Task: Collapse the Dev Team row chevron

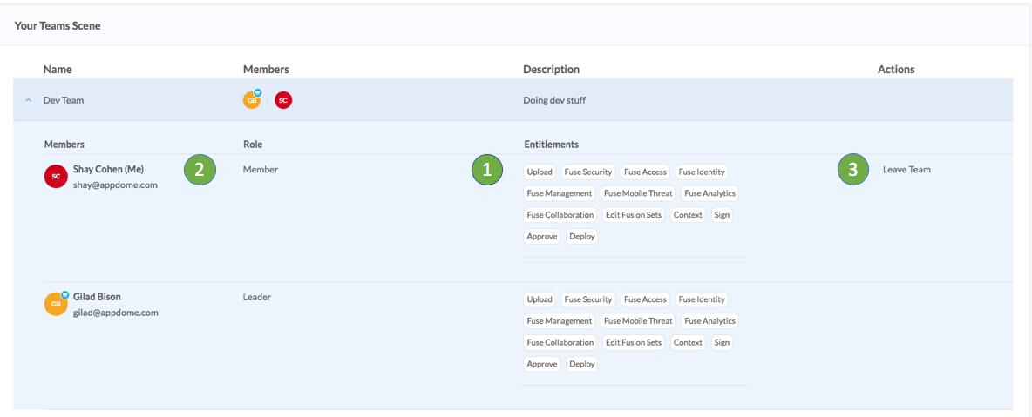Action: tap(28, 100)
